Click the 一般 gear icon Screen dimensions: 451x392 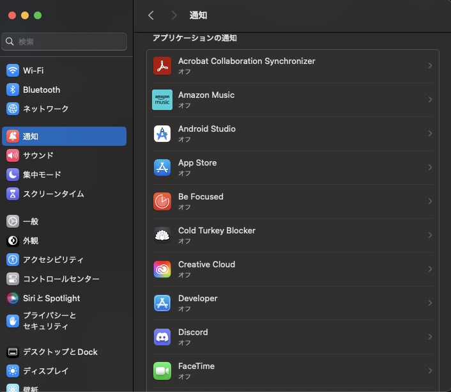coord(13,221)
